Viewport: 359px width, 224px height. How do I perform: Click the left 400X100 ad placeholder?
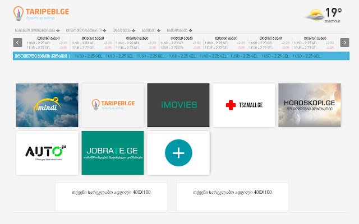click(111, 197)
